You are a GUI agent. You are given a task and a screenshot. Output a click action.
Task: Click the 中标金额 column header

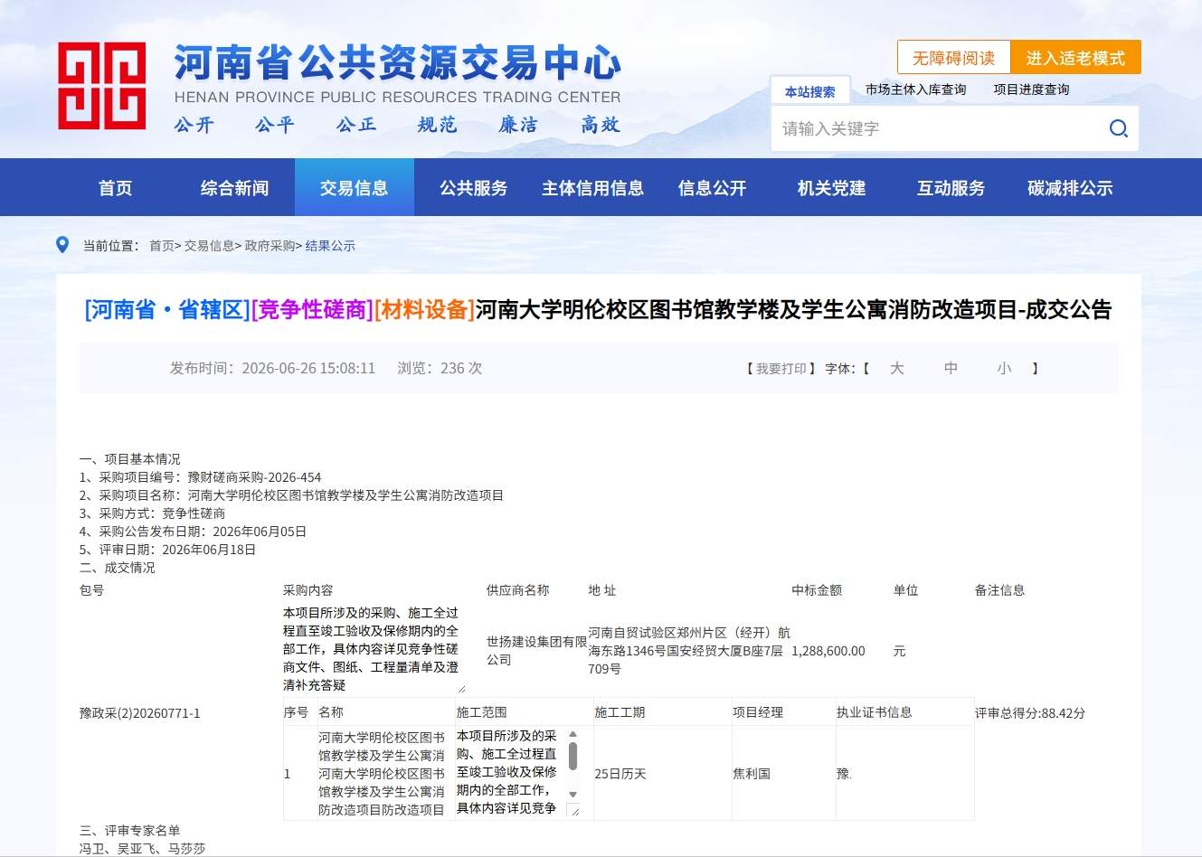point(817,590)
